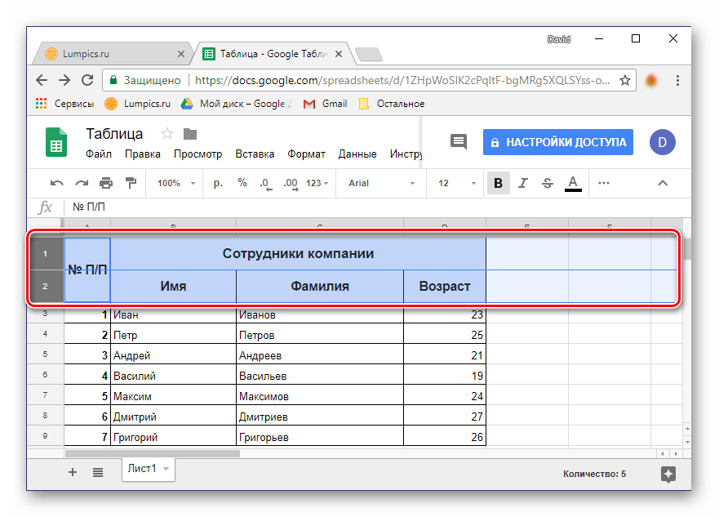719x517 pixels.
Task: Open the Gmail bookmark link
Action: (326, 104)
